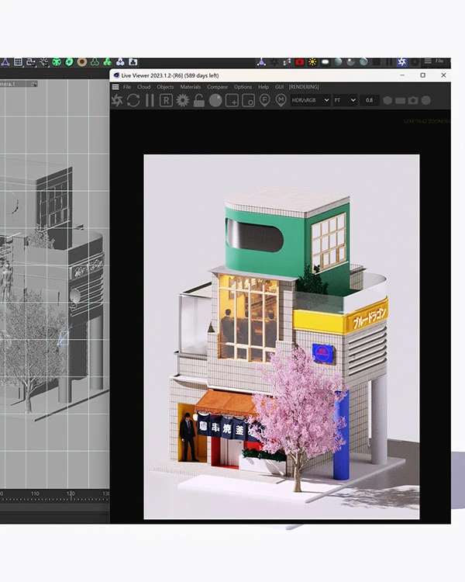
Task: Open the Compare menu in Live Viewer
Action: coord(217,87)
